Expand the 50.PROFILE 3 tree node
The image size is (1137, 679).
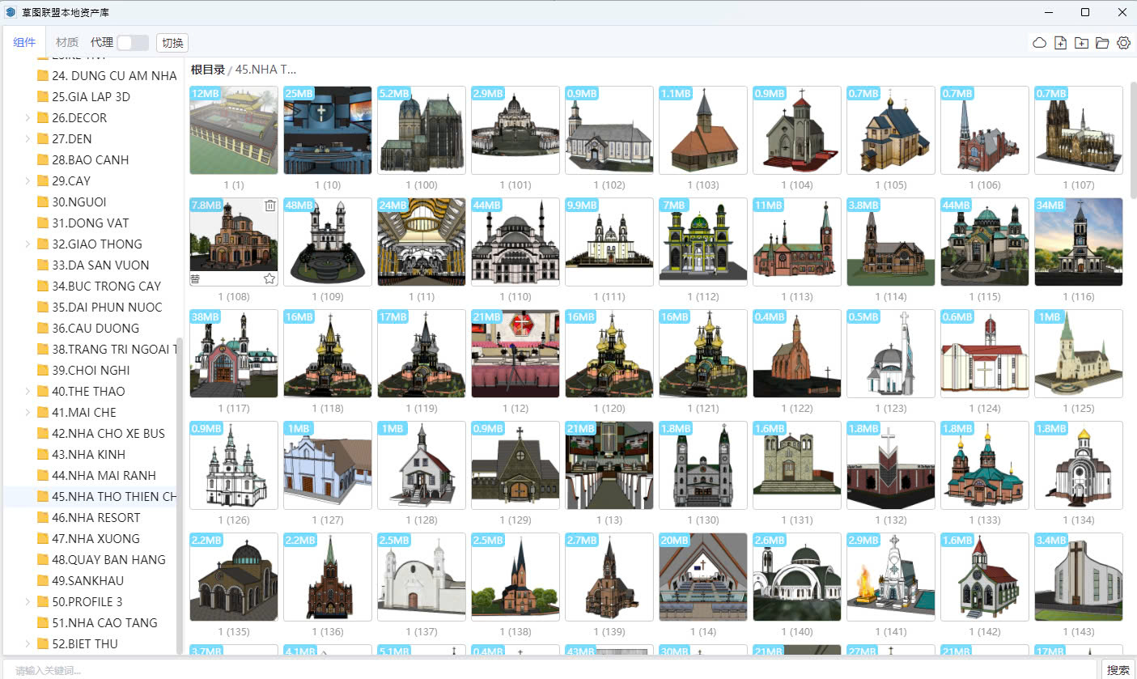click(28, 602)
